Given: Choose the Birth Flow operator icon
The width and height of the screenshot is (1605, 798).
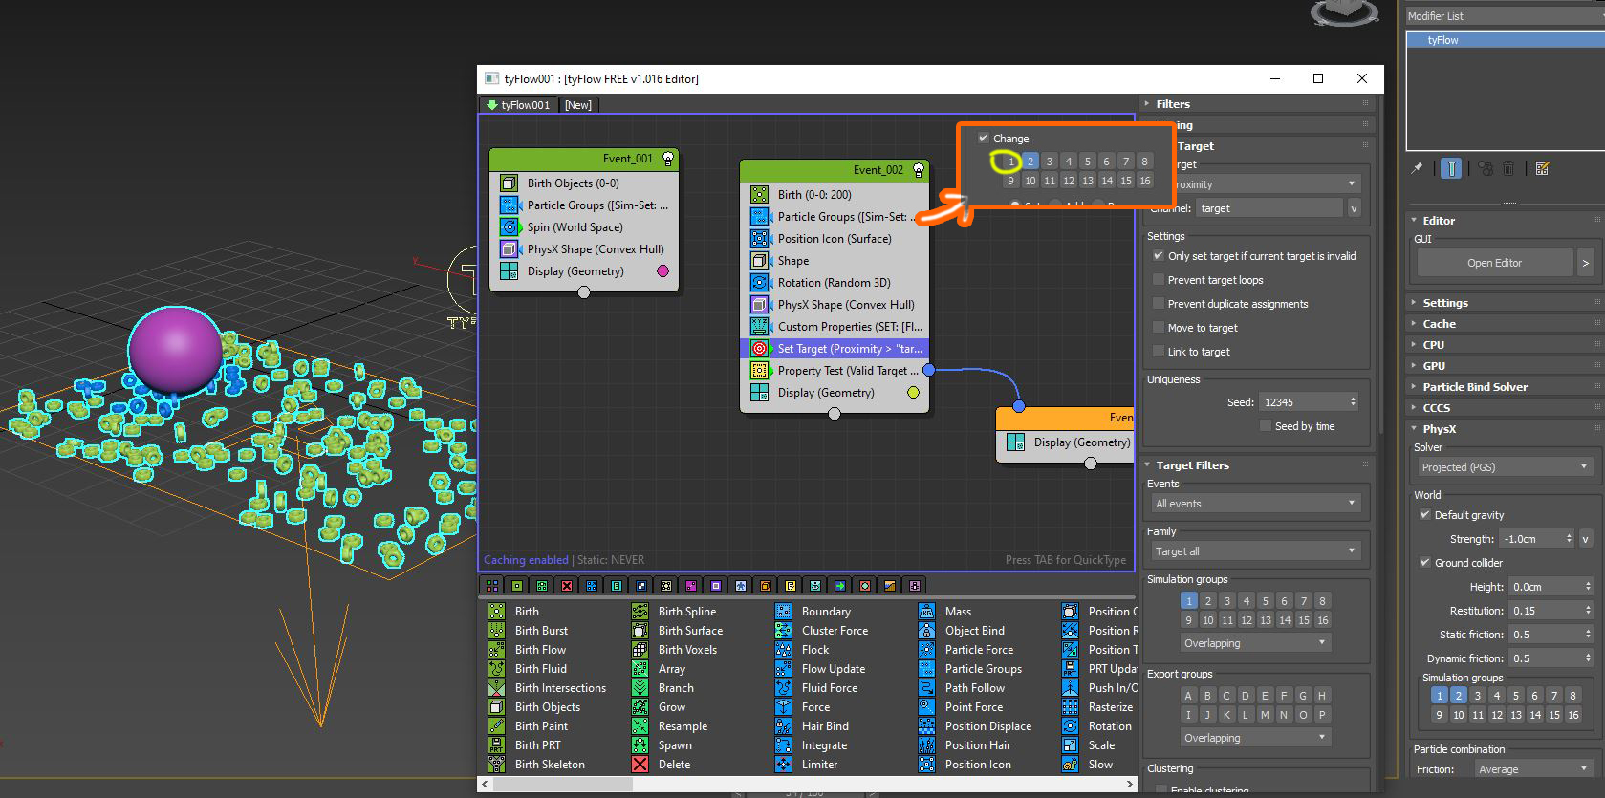Looking at the screenshot, I should (496, 650).
